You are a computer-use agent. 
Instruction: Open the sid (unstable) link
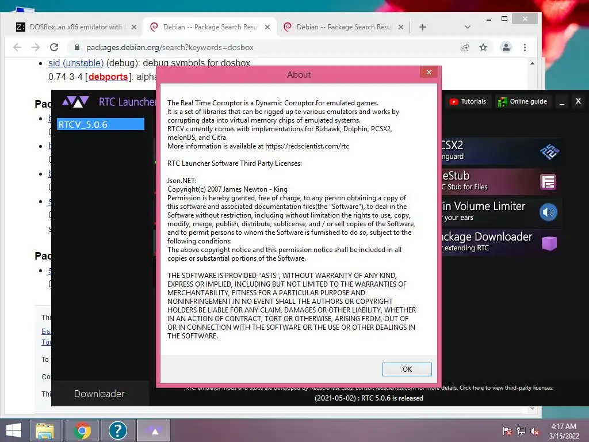[76, 63]
